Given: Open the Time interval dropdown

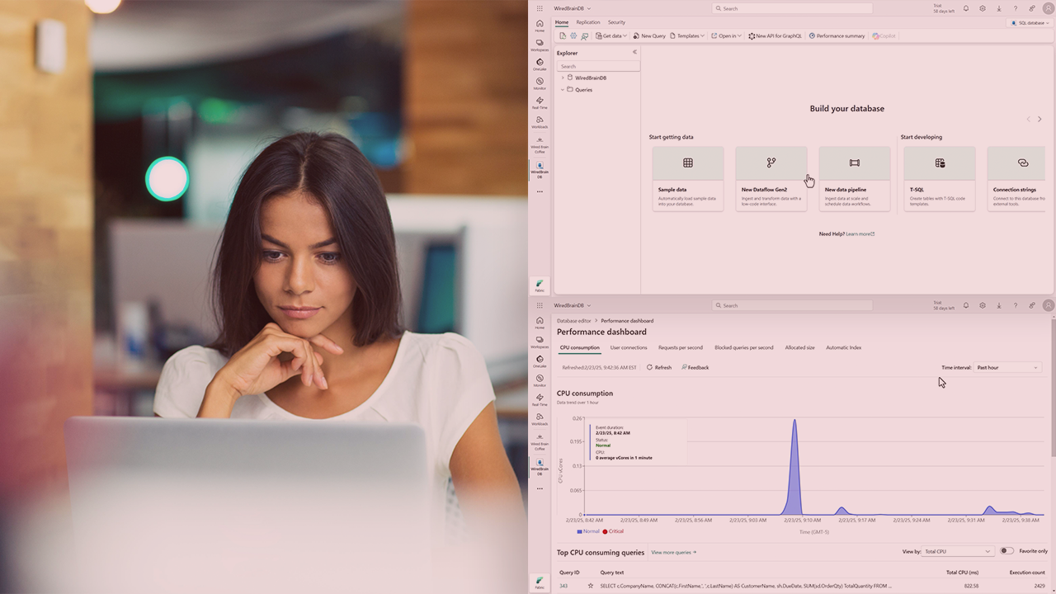Looking at the screenshot, I should pyautogui.click(x=1007, y=367).
